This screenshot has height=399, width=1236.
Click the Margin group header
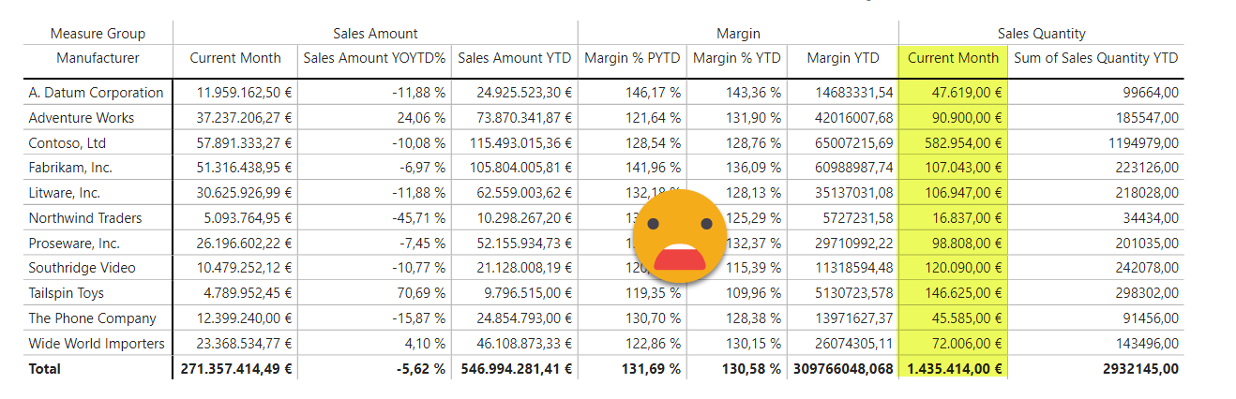pyautogui.click(x=738, y=34)
